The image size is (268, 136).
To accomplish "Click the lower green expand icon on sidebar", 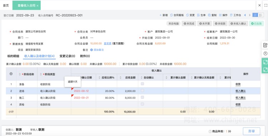I will [x=265, y=70].
